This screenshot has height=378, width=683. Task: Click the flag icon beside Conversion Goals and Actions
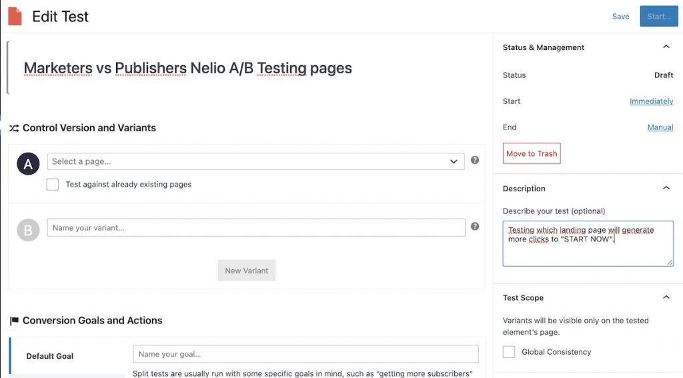(x=14, y=321)
